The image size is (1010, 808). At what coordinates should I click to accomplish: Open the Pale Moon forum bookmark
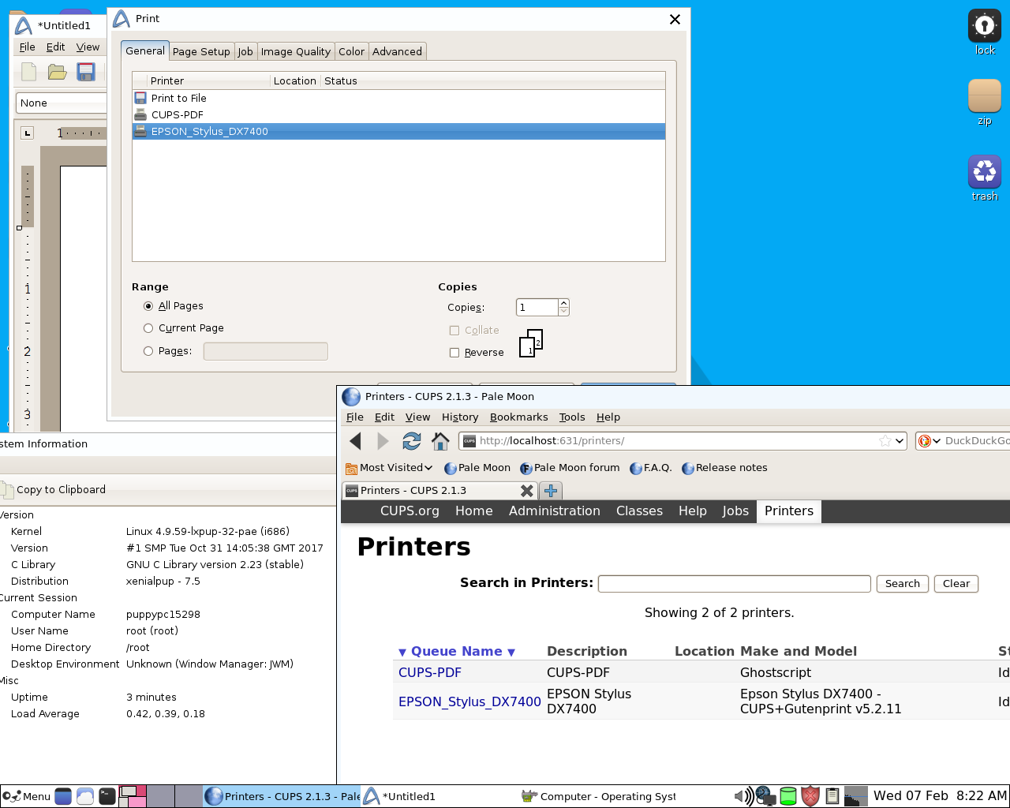pyautogui.click(x=570, y=468)
